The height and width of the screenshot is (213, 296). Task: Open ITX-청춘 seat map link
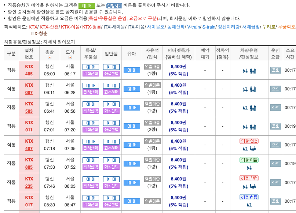point(39,34)
